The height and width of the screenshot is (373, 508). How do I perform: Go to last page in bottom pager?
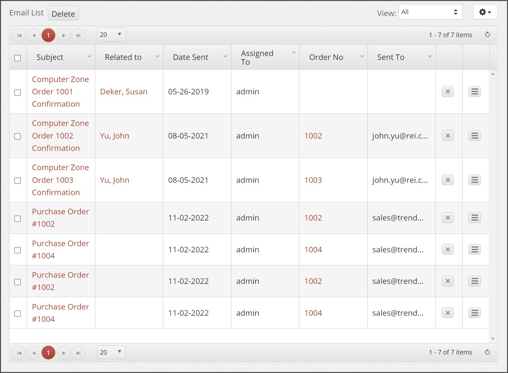click(78, 353)
